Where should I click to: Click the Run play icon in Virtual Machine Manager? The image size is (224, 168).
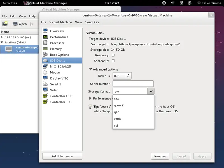pos(32,24)
